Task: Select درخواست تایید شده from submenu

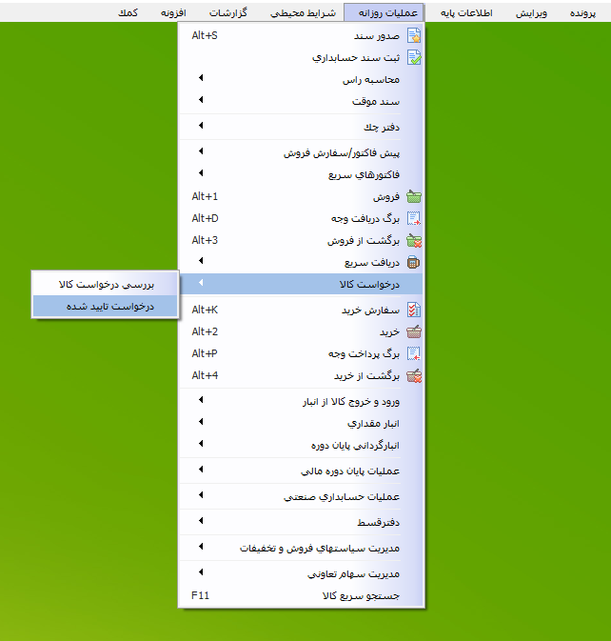Action: coord(105,306)
